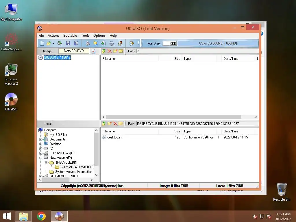The width and height of the screenshot is (296, 222).
Task: Click the Compress ISO disc icon
Action: pos(104,43)
